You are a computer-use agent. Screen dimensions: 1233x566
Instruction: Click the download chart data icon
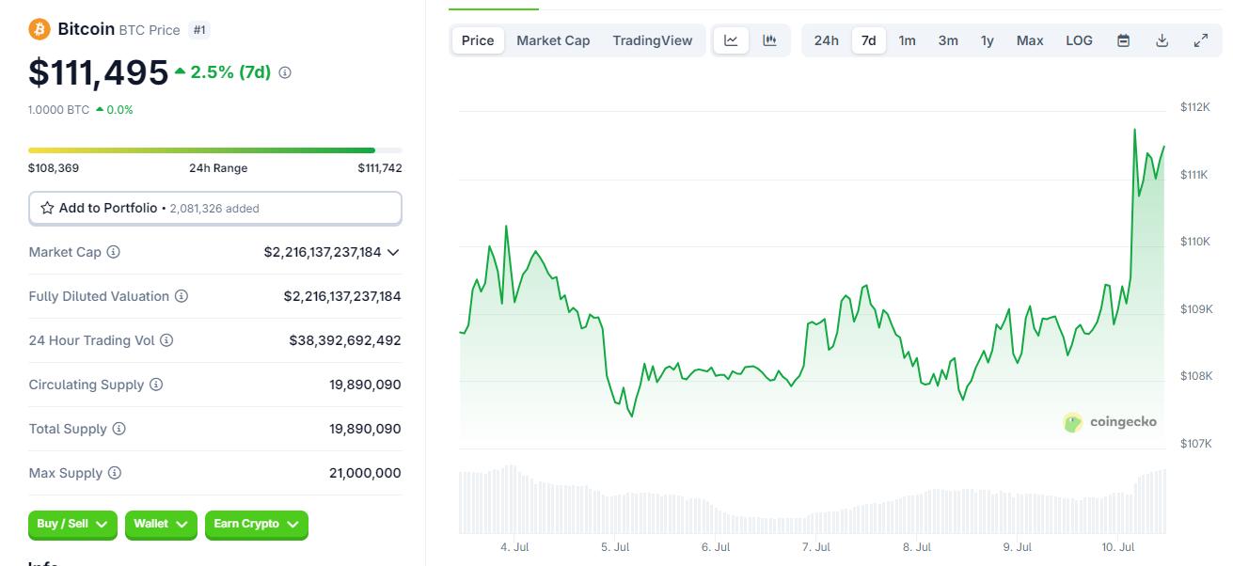[1162, 40]
